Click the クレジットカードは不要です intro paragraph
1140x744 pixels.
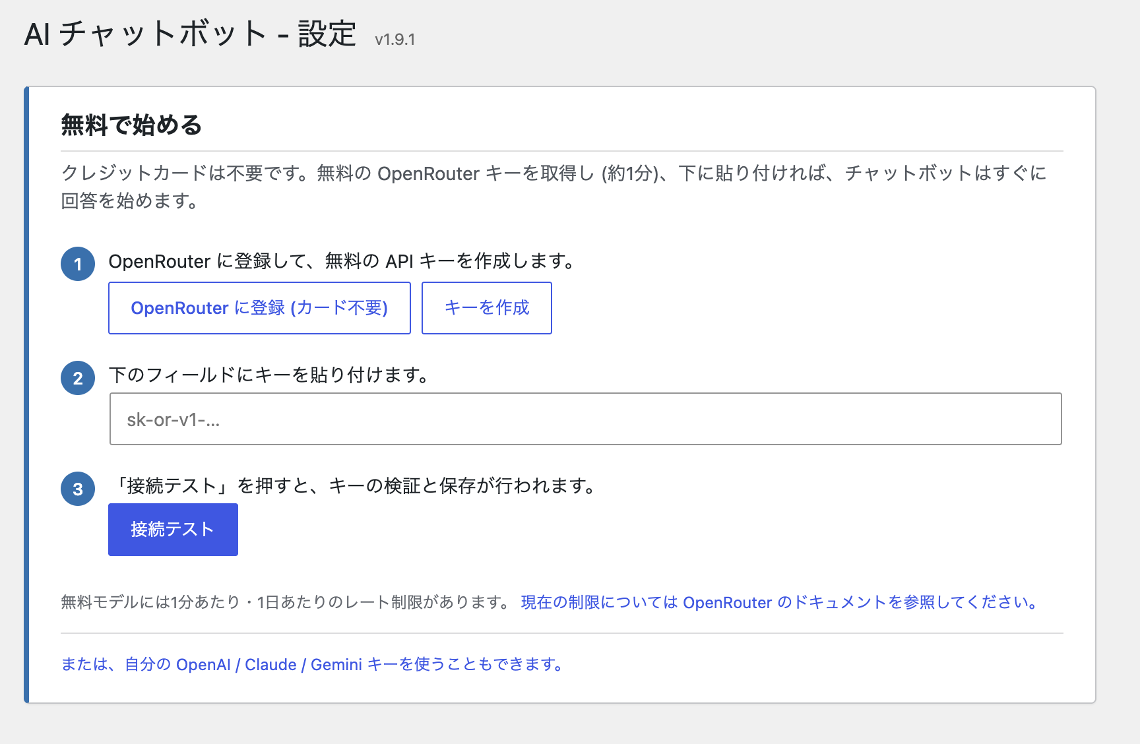point(554,187)
